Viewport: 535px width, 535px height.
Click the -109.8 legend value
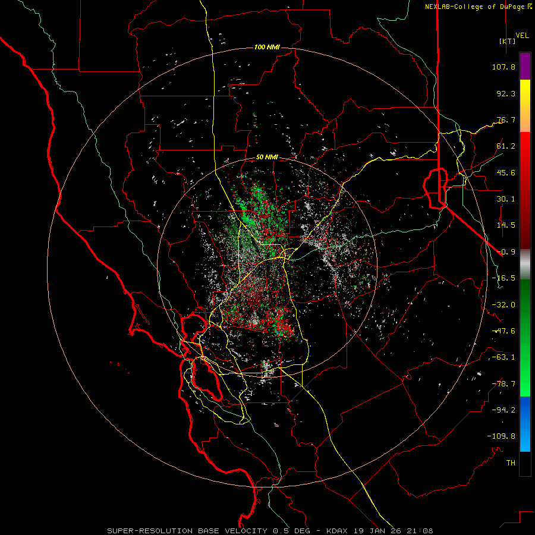(x=501, y=436)
